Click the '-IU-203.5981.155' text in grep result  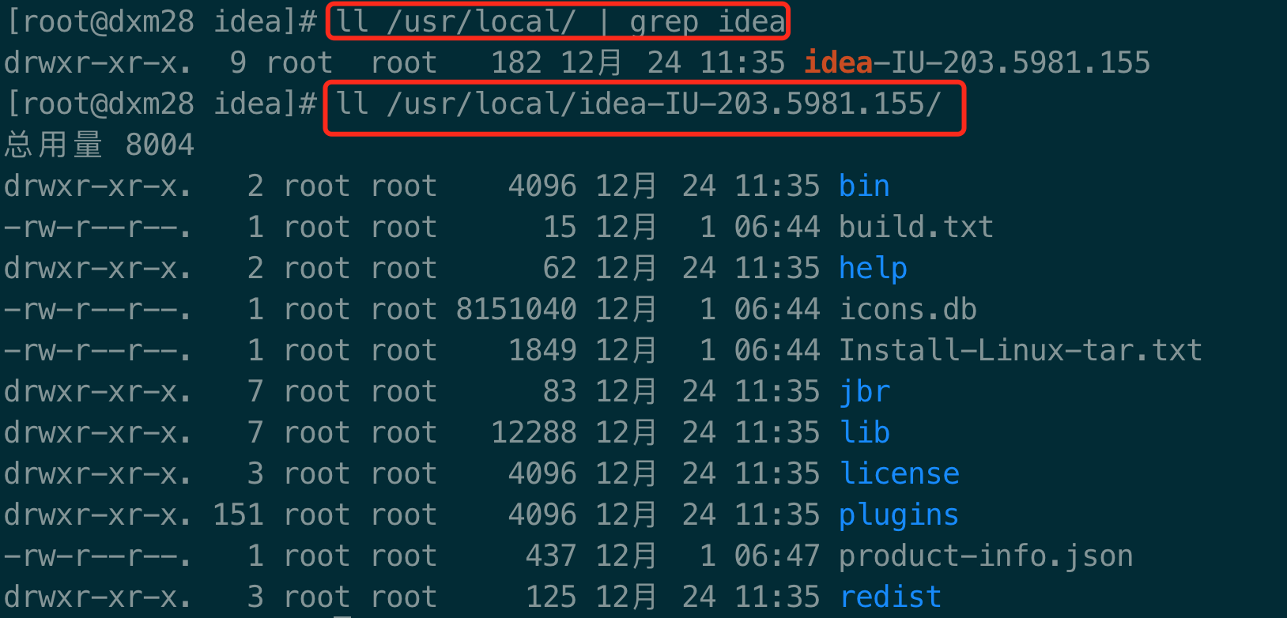1012,62
